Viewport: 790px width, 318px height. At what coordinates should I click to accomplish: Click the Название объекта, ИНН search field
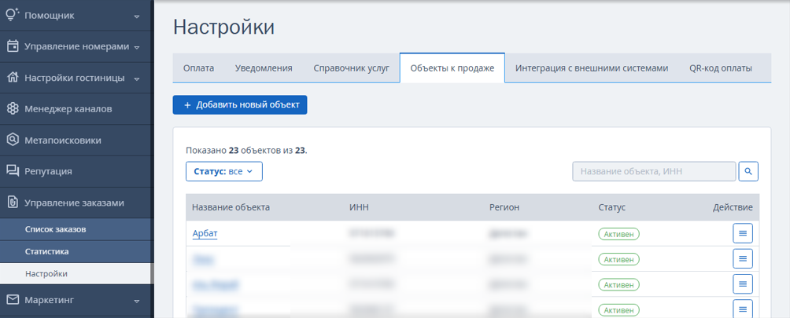click(654, 171)
